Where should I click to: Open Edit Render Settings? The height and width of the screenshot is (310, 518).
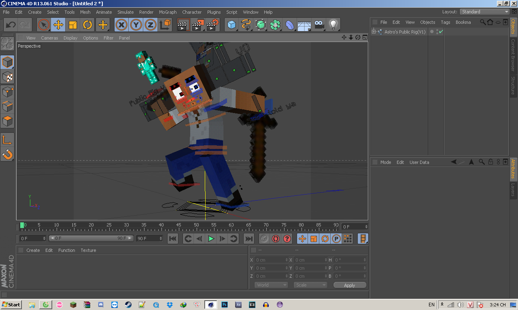coord(212,25)
